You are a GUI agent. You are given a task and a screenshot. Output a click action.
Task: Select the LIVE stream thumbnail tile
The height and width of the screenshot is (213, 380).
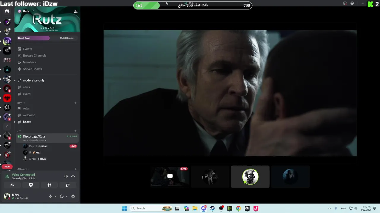tap(170, 177)
